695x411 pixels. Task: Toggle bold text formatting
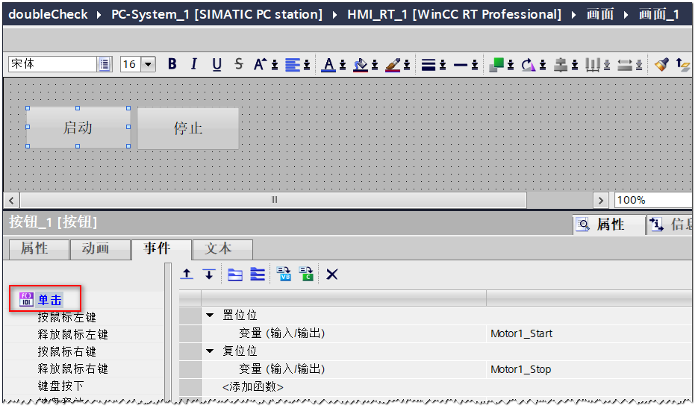point(172,65)
